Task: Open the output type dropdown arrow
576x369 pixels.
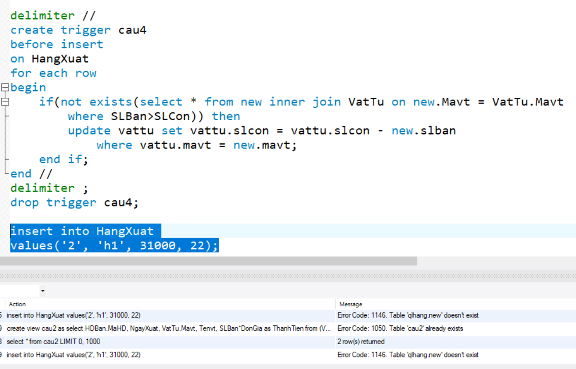Action: coord(43,291)
